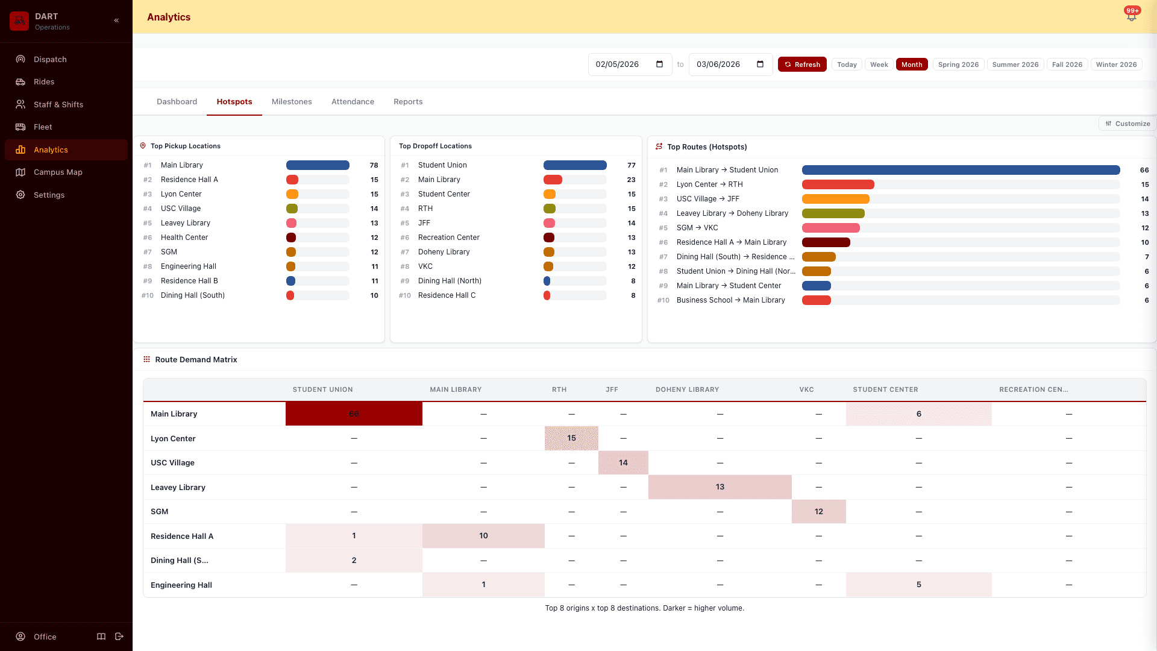Screen dimensions: 1157x651
Task: Switch to the Attendance tab
Action: pos(353,101)
